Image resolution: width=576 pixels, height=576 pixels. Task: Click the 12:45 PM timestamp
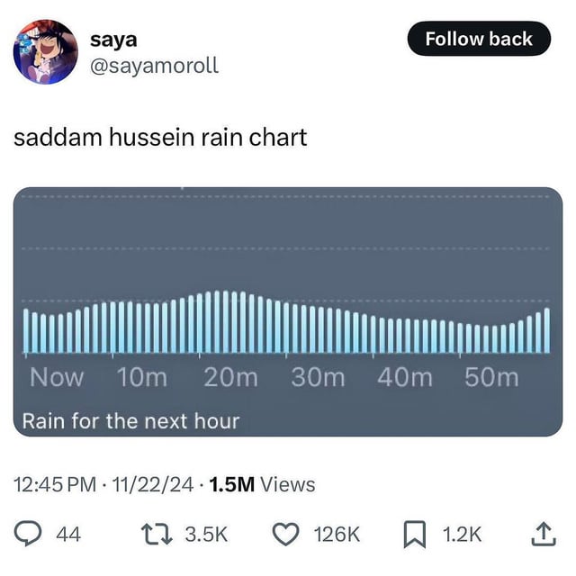click(53, 485)
